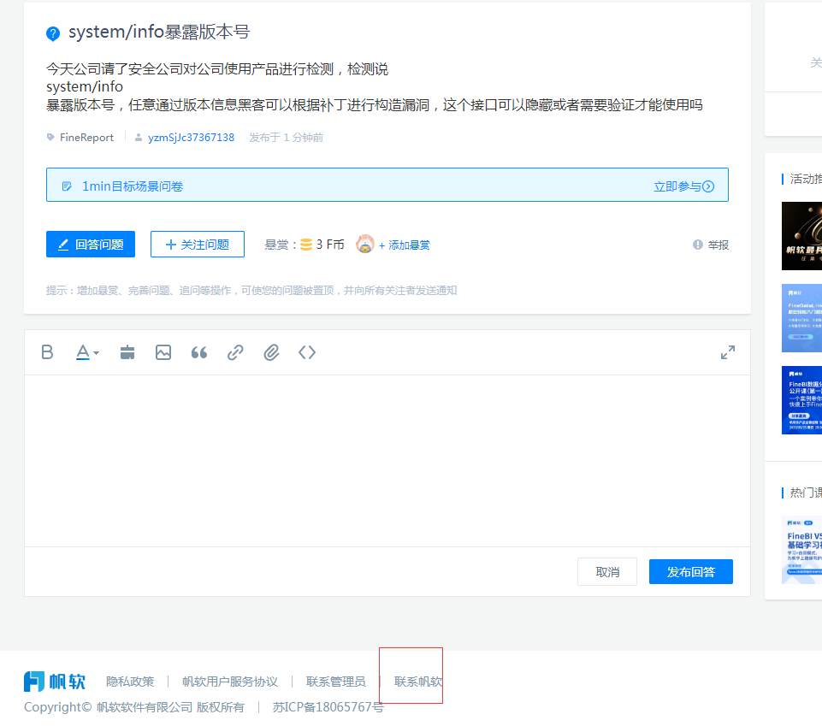Click the question title system/info暴露版本号
Image resolution: width=822 pixels, height=726 pixels.
click(159, 32)
